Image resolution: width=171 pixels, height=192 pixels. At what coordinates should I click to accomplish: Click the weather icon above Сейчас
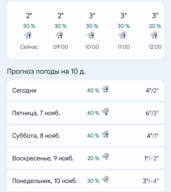[x=28, y=35]
